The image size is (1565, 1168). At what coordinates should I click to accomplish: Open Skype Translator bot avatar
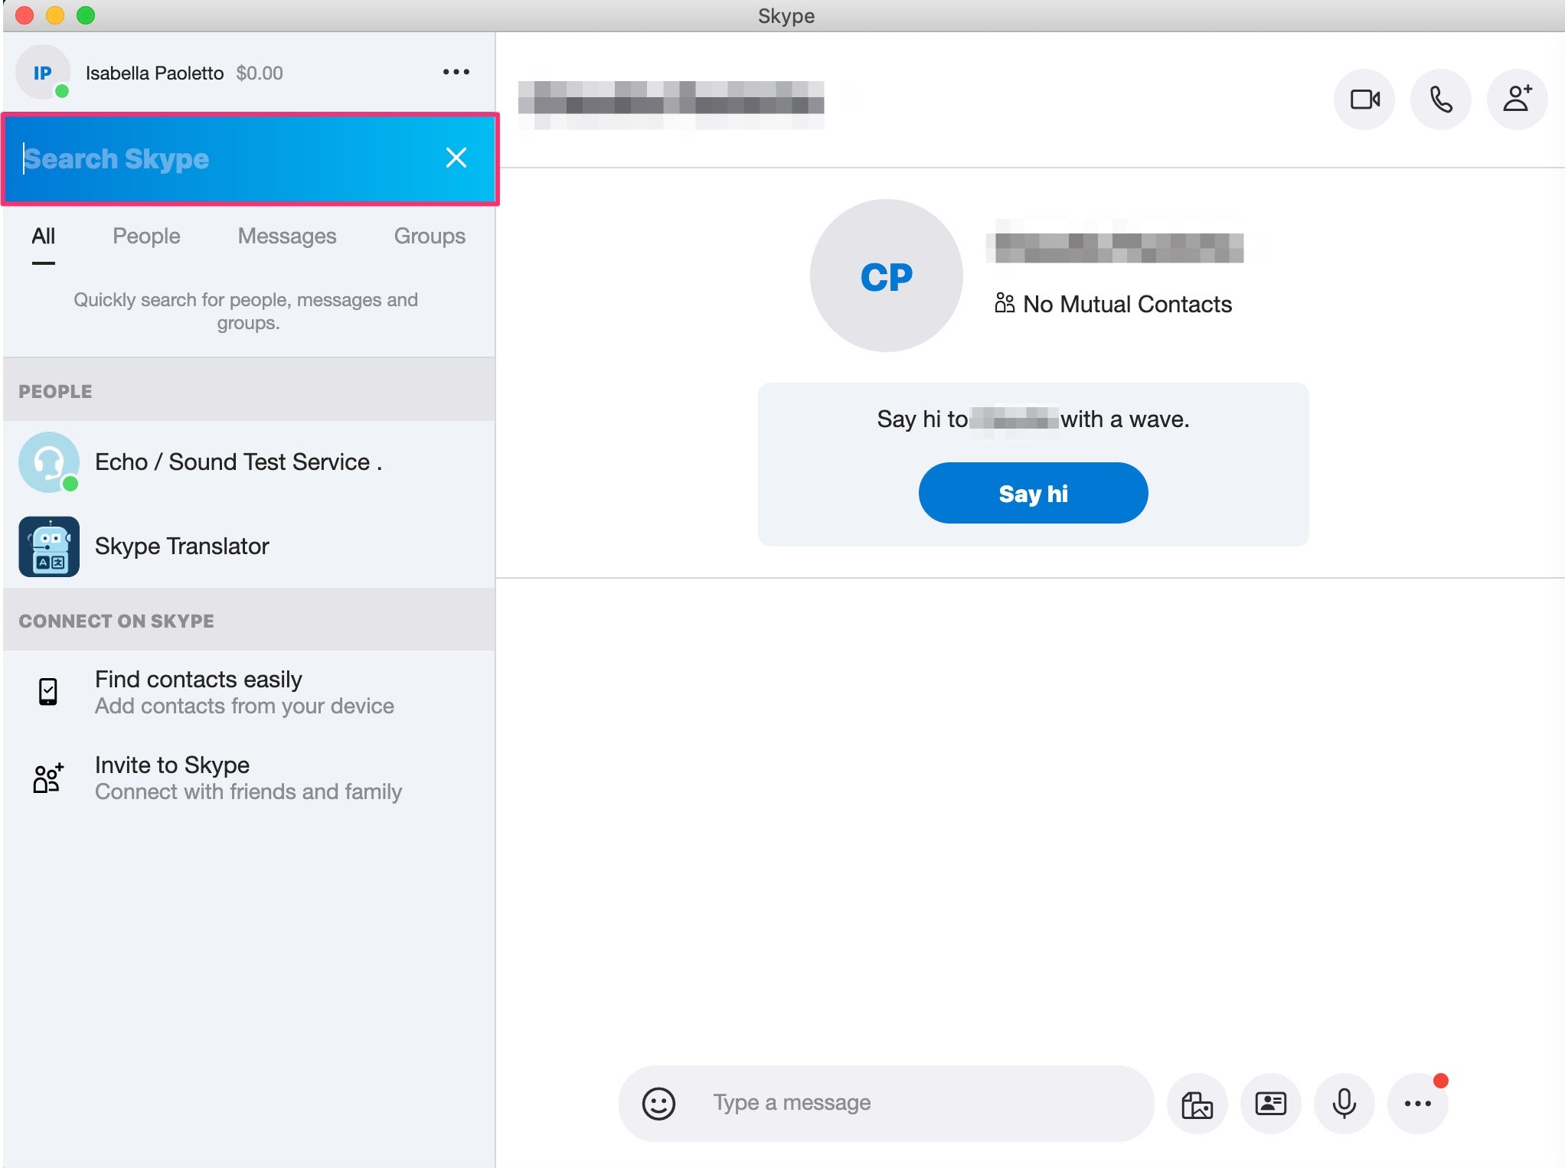click(49, 546)
